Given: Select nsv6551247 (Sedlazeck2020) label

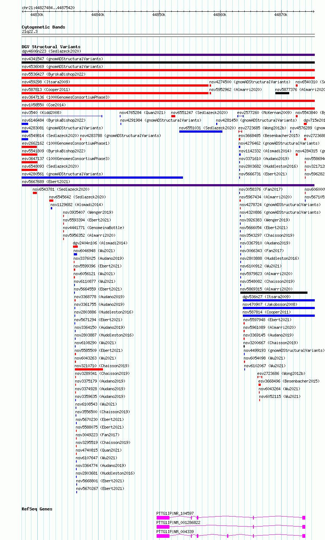Looking at the screenshot, I should [199, 113].
